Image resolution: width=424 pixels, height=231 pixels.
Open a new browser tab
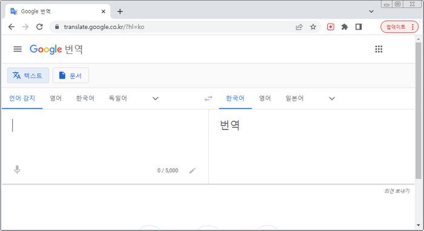click(120, 11)
